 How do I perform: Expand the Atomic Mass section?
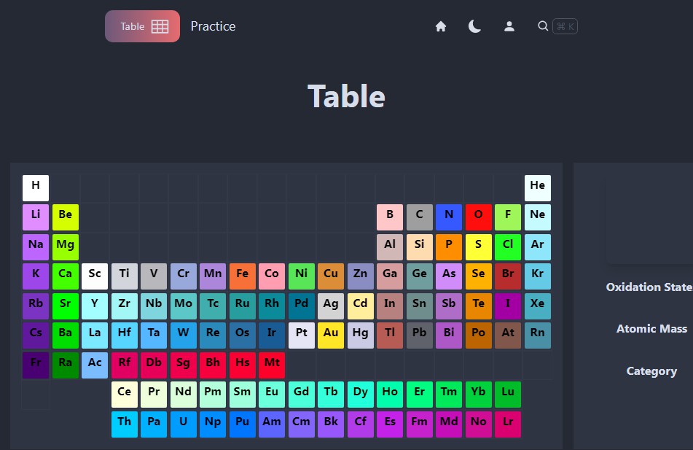pos(651,329)
